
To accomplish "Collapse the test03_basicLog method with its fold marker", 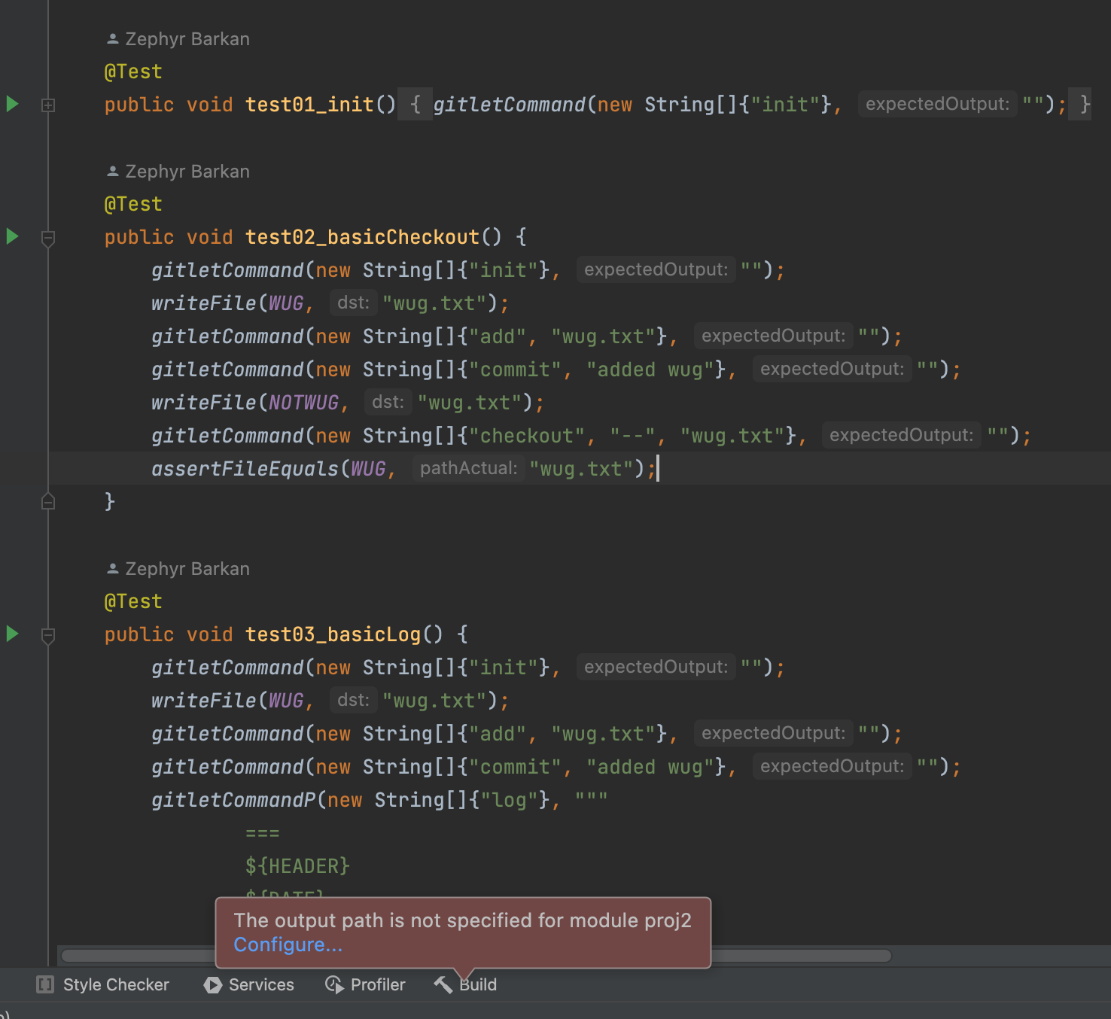I will pyautogui.click(x=48, y=635).
